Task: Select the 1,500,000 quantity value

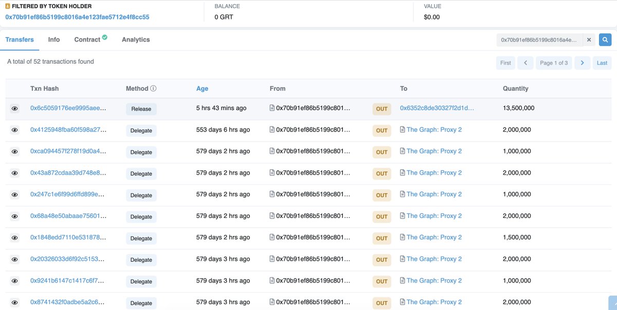Action: coord(517,238)
